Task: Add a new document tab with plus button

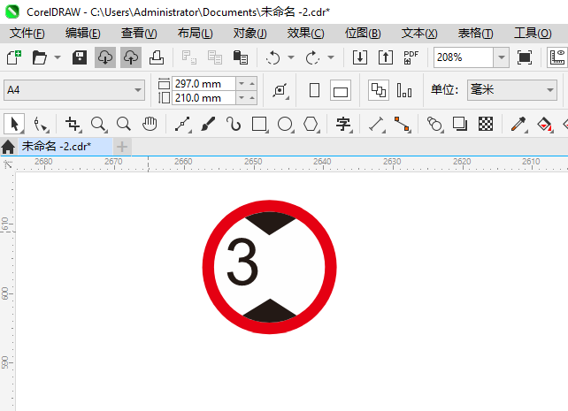Action: [x=122, y=147]
